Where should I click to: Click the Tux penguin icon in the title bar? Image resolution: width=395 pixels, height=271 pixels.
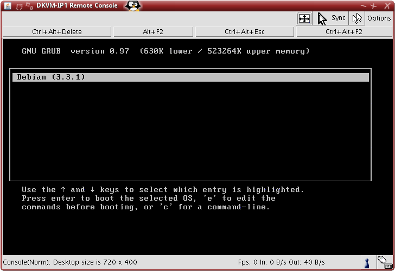click(133, 6)
